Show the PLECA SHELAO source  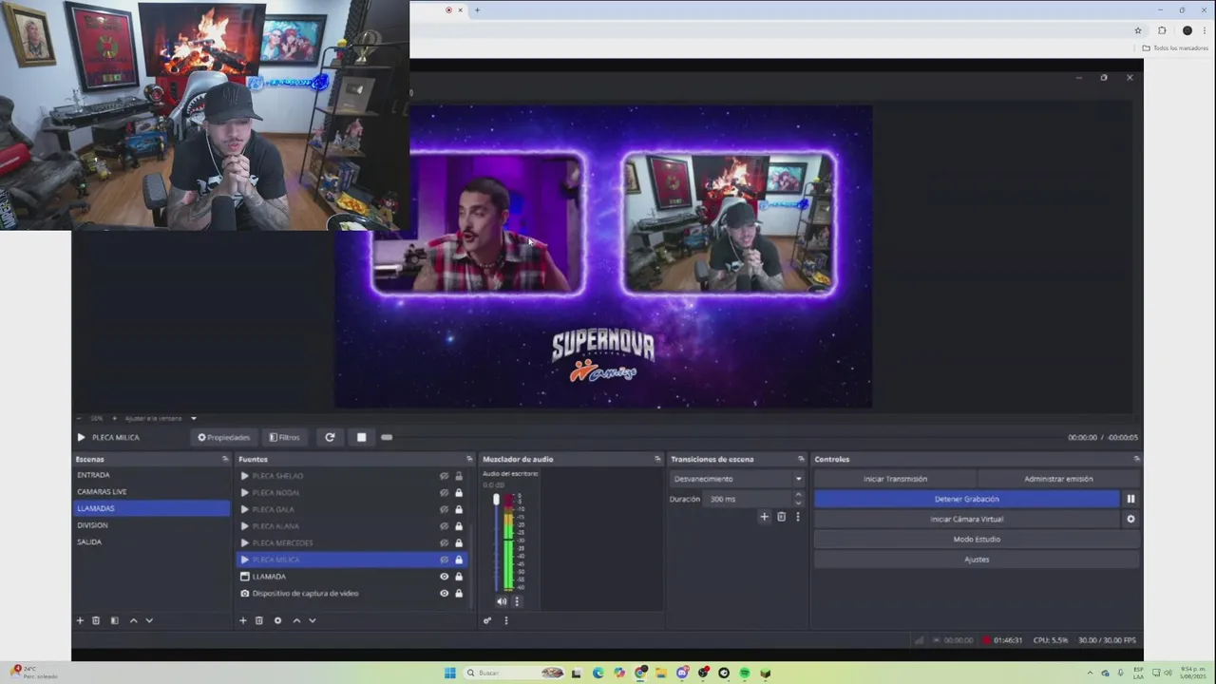[x=444, y=476]
